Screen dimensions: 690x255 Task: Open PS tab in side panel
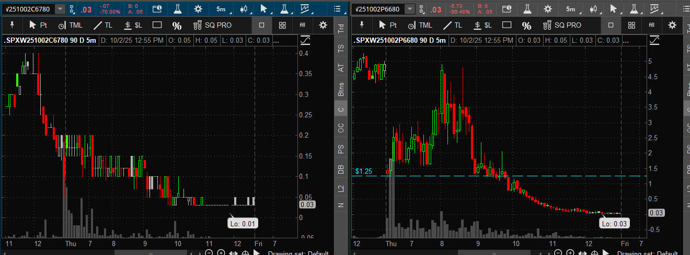(x=341, y=148)
